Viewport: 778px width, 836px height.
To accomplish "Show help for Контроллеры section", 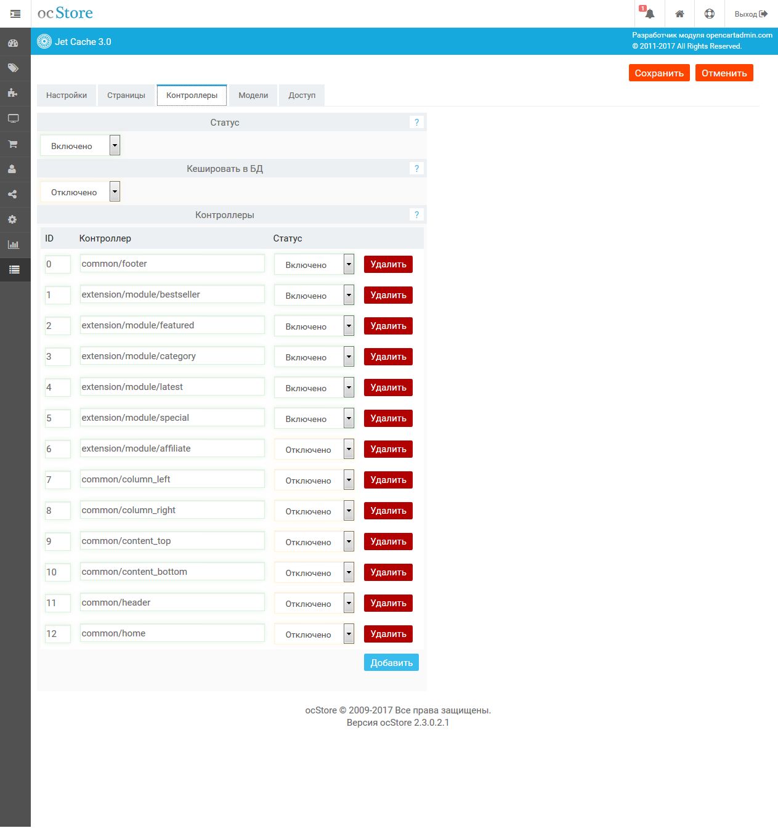I will (417, 215).
